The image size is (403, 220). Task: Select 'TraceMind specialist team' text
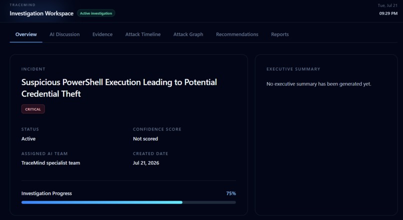[50, 163]
